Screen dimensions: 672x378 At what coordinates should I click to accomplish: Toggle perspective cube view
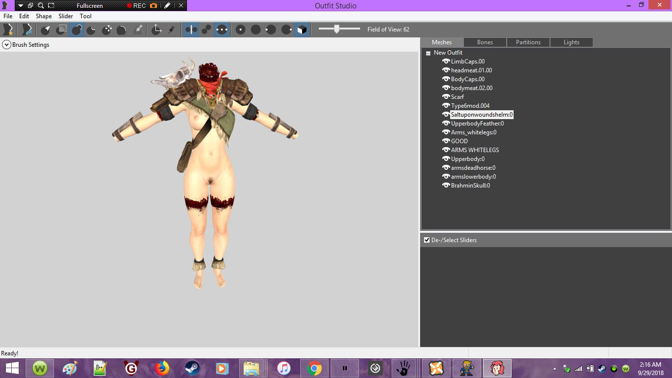pos(302,30)
